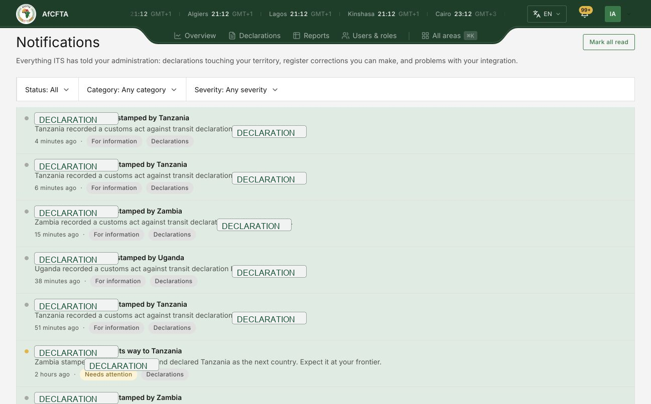Click the Notifications page heading
Image resolution: width=651 pixels, height=404 pixels.
coord(58,42)
